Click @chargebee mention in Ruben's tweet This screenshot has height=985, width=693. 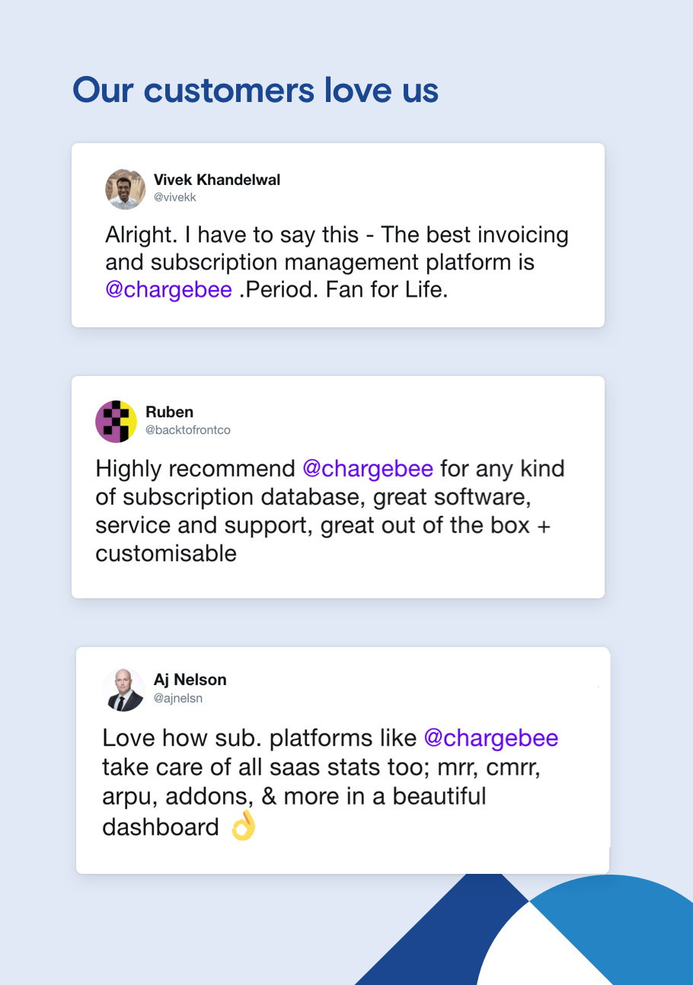pyautogui.click(x=368, y=468)
